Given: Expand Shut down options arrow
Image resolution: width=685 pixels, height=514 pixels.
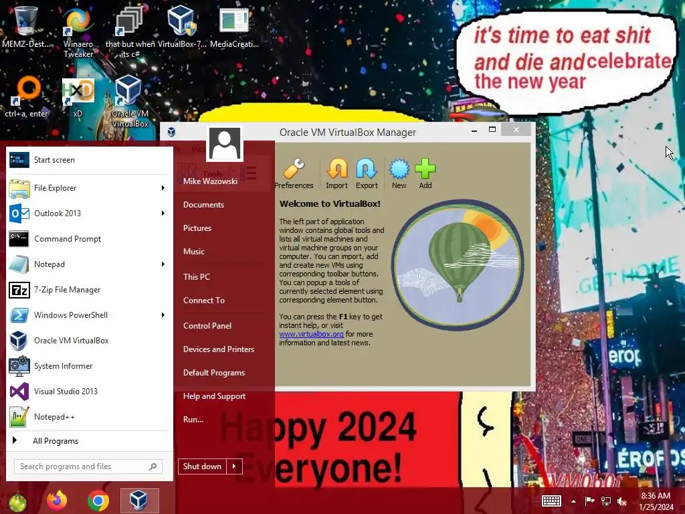Looking at the screenshot, I should click(234, 466).
